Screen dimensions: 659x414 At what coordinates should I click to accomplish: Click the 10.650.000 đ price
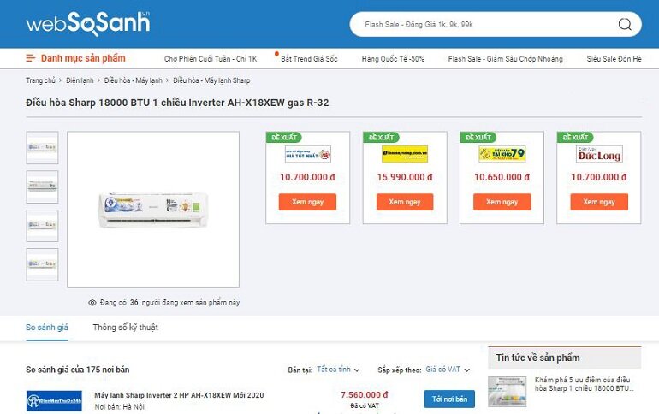[502, 177]
